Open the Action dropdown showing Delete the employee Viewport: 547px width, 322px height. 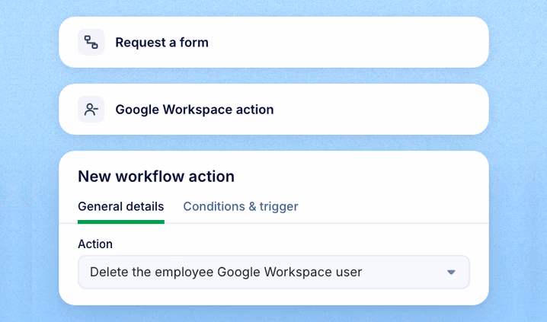pyautogui.click(x=273, y=273)
